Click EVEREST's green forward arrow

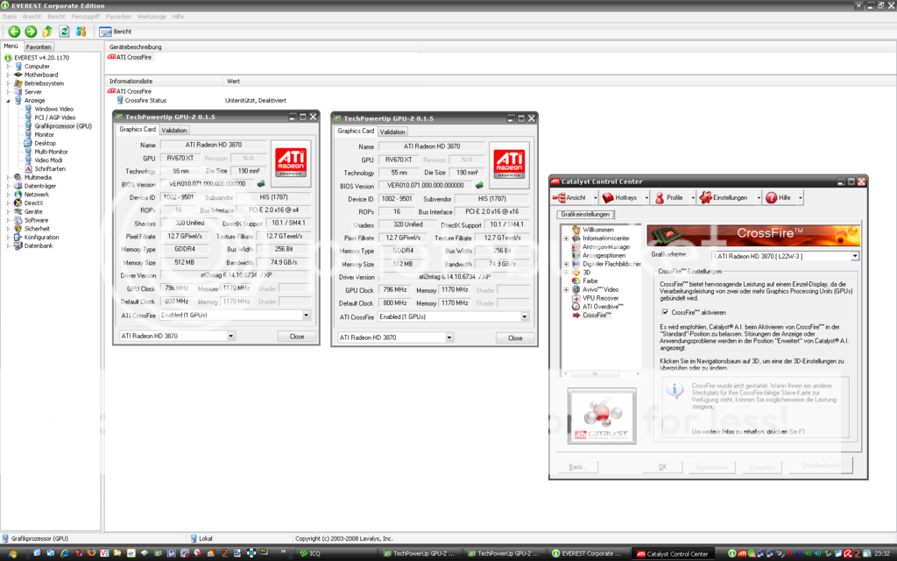tap(31, 32)
